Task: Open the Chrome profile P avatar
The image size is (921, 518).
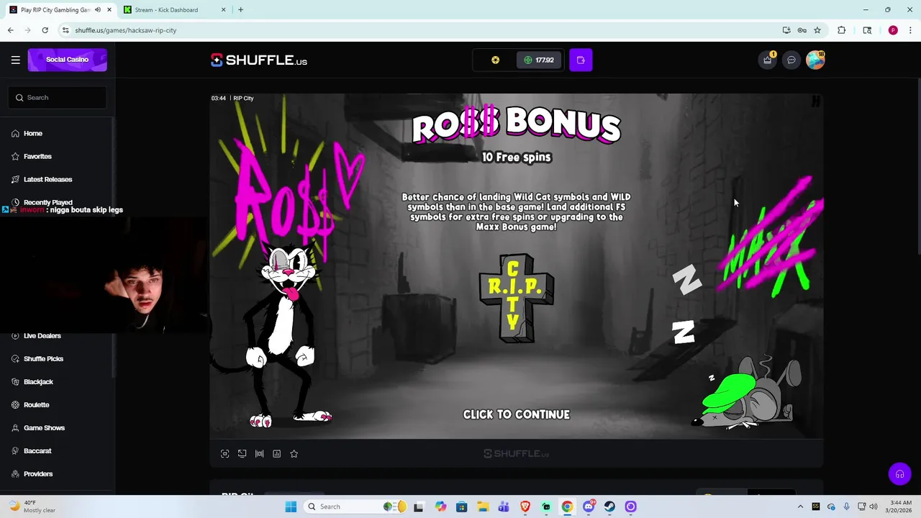Action: point(893,30)
